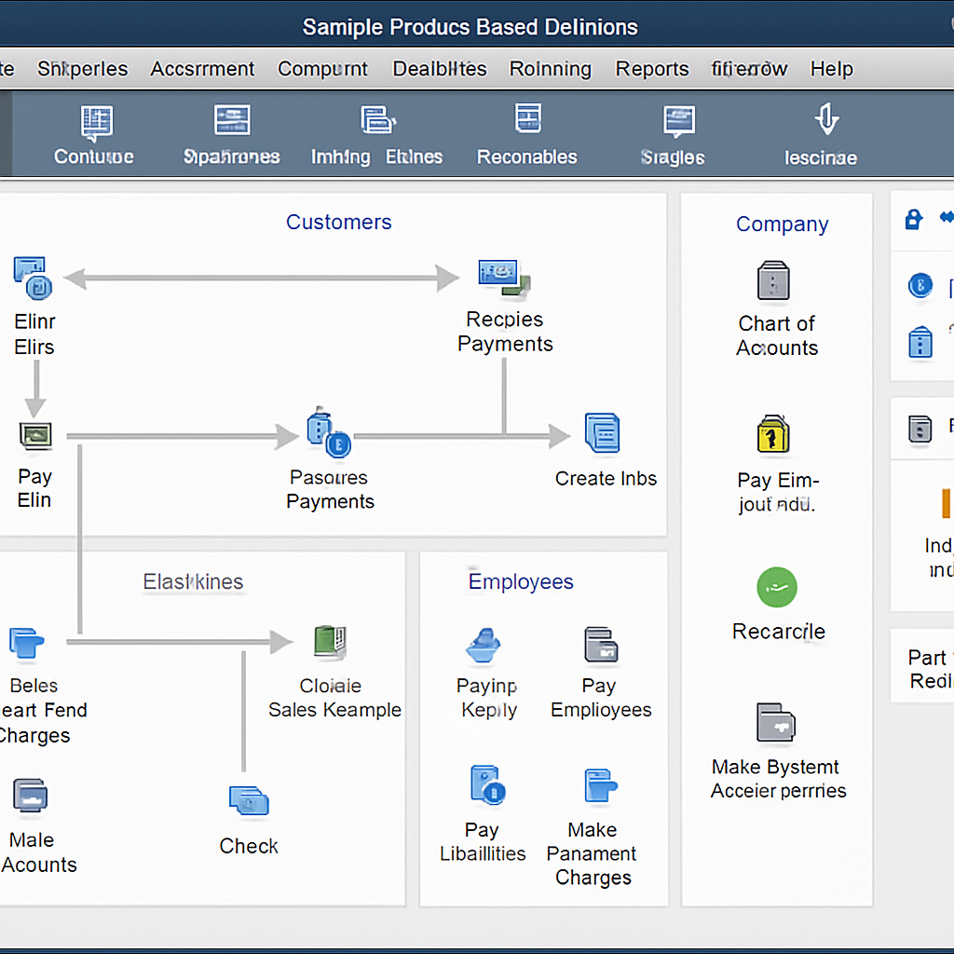Open the Accsrrment menu

click(202, 69)
